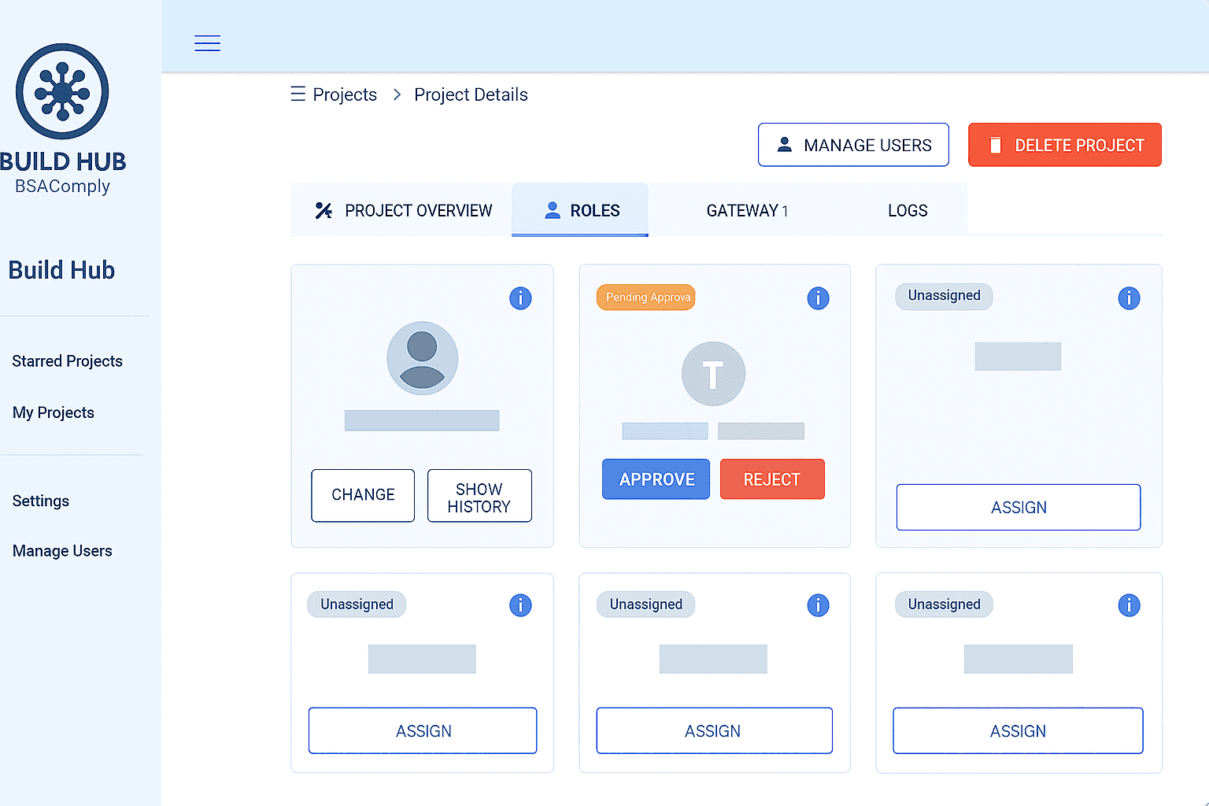Image resolution: width=1209 pixels, height=806 pixels.
Task: Select the Logs tab
Action: pos(908,211)
